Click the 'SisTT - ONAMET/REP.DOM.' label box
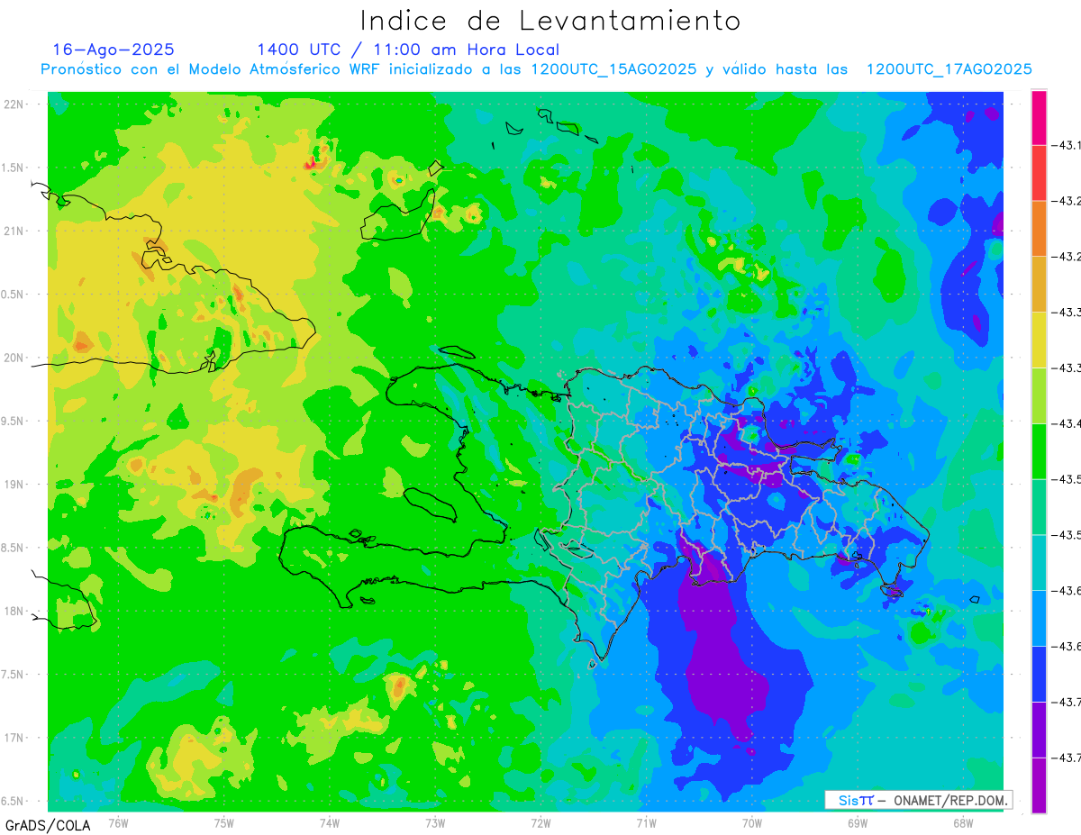Screen dimensions: 1081x835 (919, 800)
